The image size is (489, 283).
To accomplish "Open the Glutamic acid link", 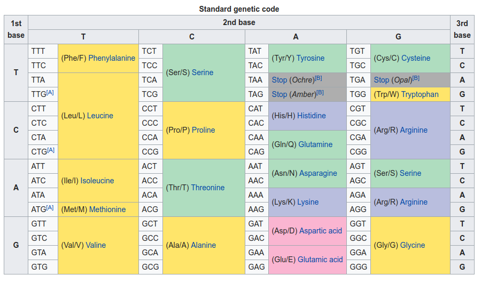I will (320, 260).
